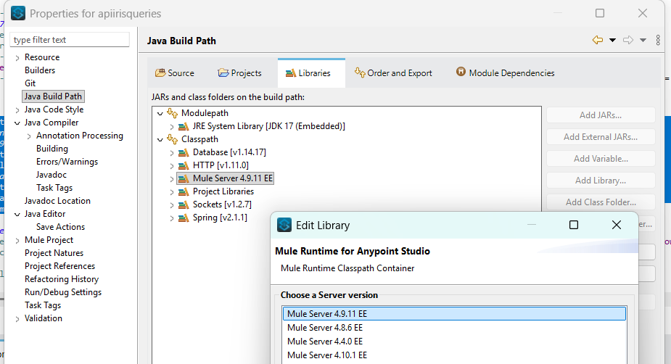Click the back navigation arrow icon
Screen dimensions: 671x364
click(x=597, y=41)
